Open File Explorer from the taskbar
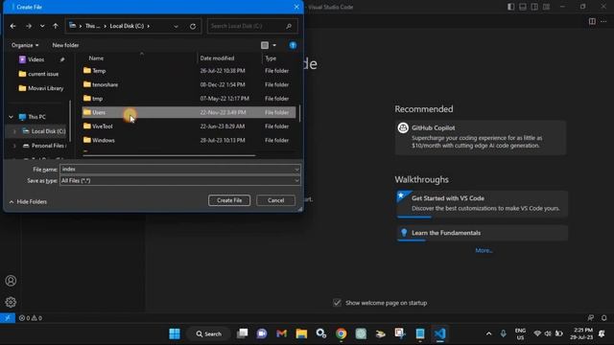The image size is (614, 345). [x=301, y=333]
